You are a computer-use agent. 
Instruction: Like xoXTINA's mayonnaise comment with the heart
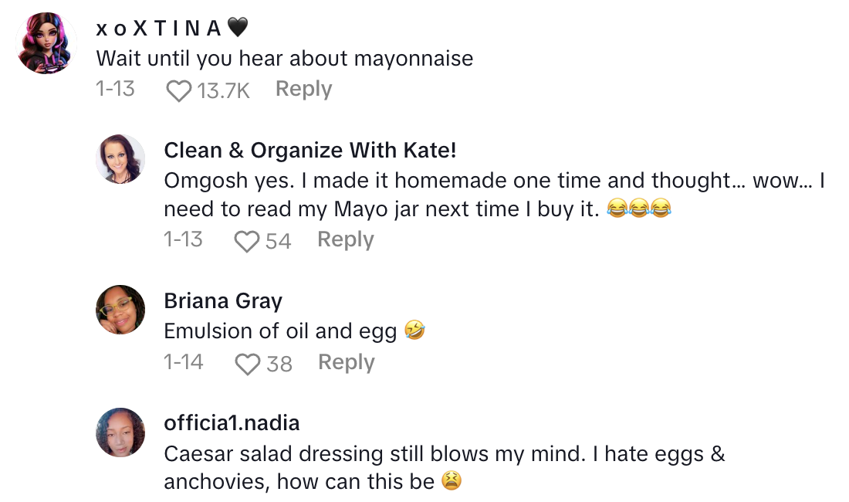pos(179,91)
